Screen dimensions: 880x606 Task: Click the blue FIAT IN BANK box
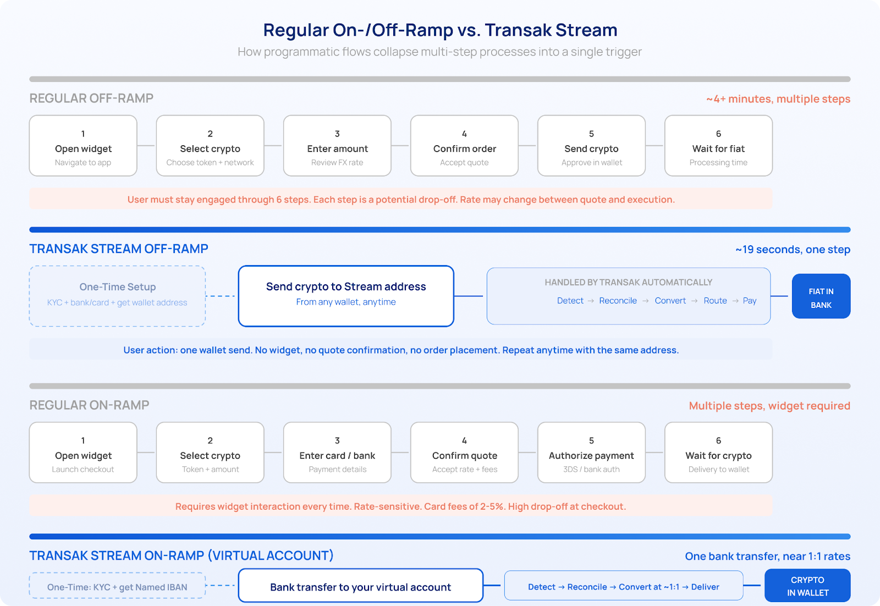[x=821, y=296]
